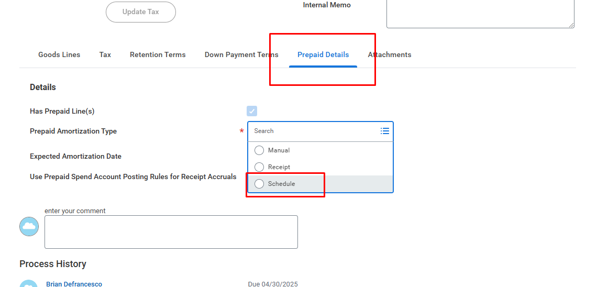Grab the Internal Memo resize handle
597x287 pixels.
(x=571, y=25)
